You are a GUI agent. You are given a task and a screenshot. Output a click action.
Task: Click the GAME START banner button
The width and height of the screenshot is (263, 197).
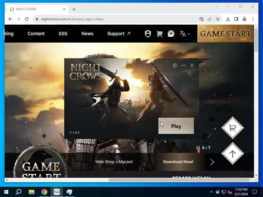[x=226, y=34]
